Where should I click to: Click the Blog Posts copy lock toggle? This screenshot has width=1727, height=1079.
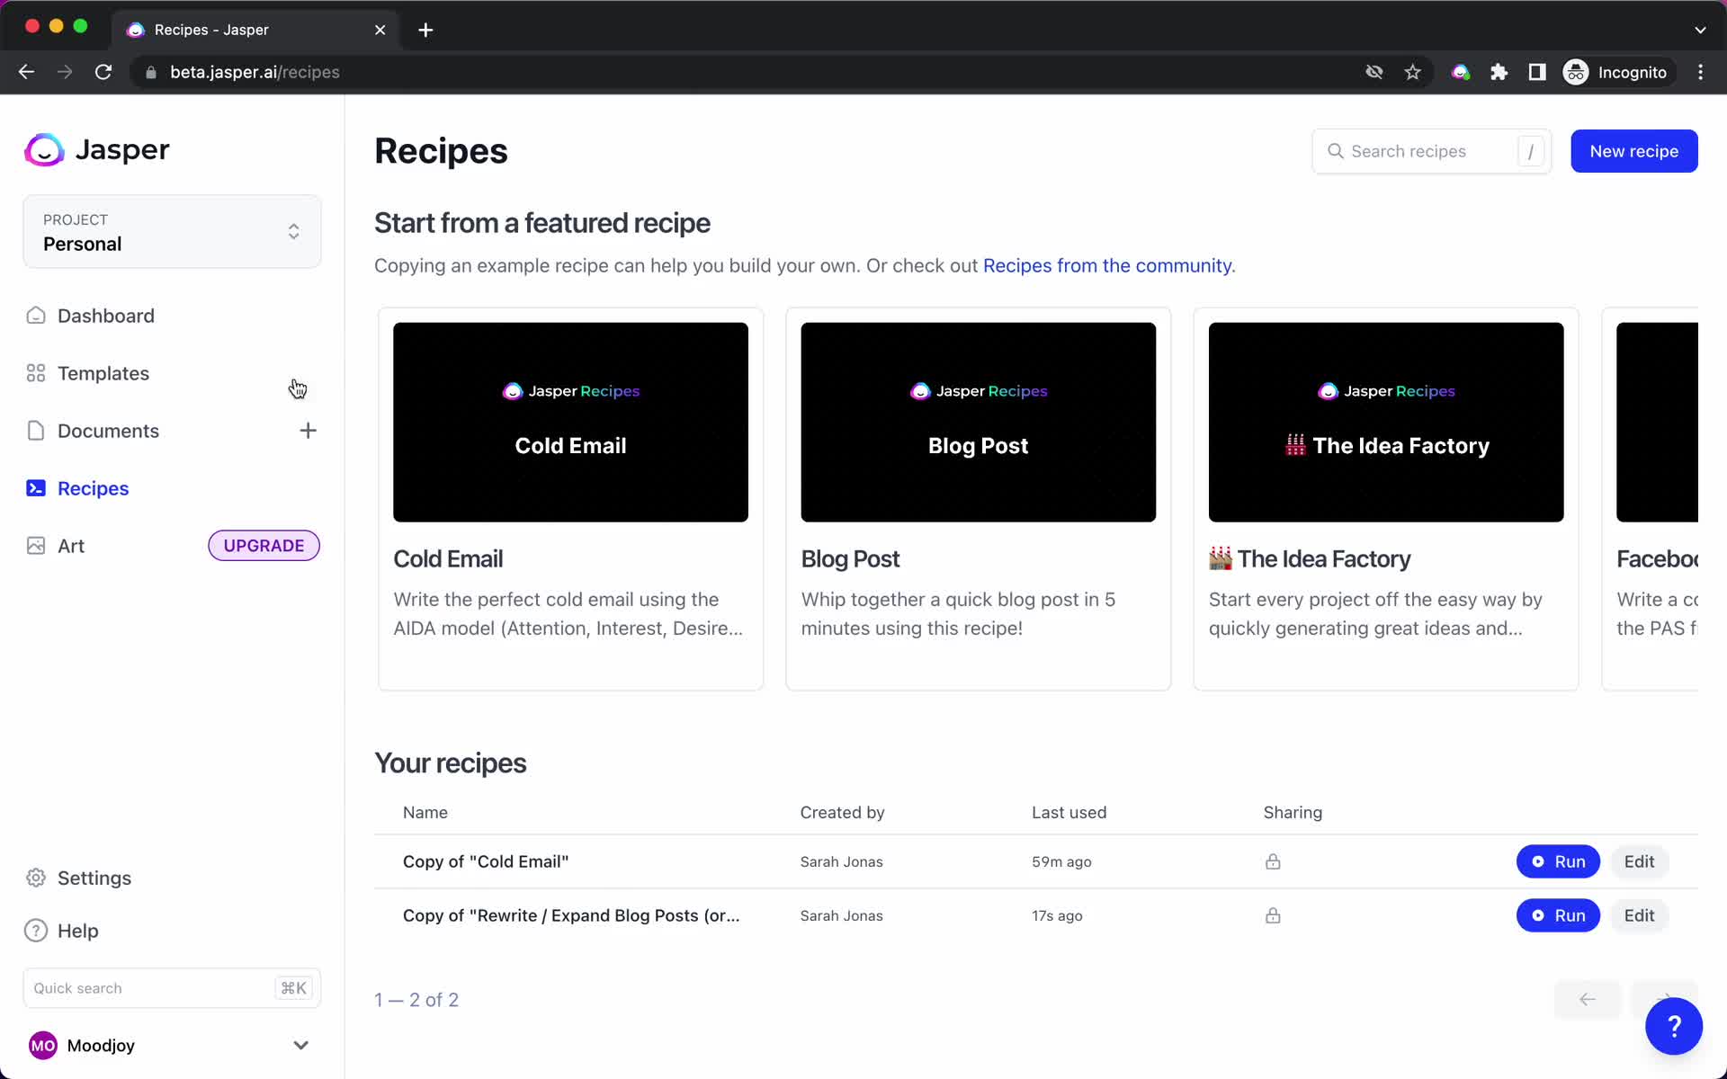click(x=1273, y=915)
